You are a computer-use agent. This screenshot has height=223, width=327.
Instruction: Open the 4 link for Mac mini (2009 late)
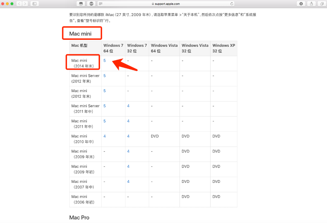[128, 151]
